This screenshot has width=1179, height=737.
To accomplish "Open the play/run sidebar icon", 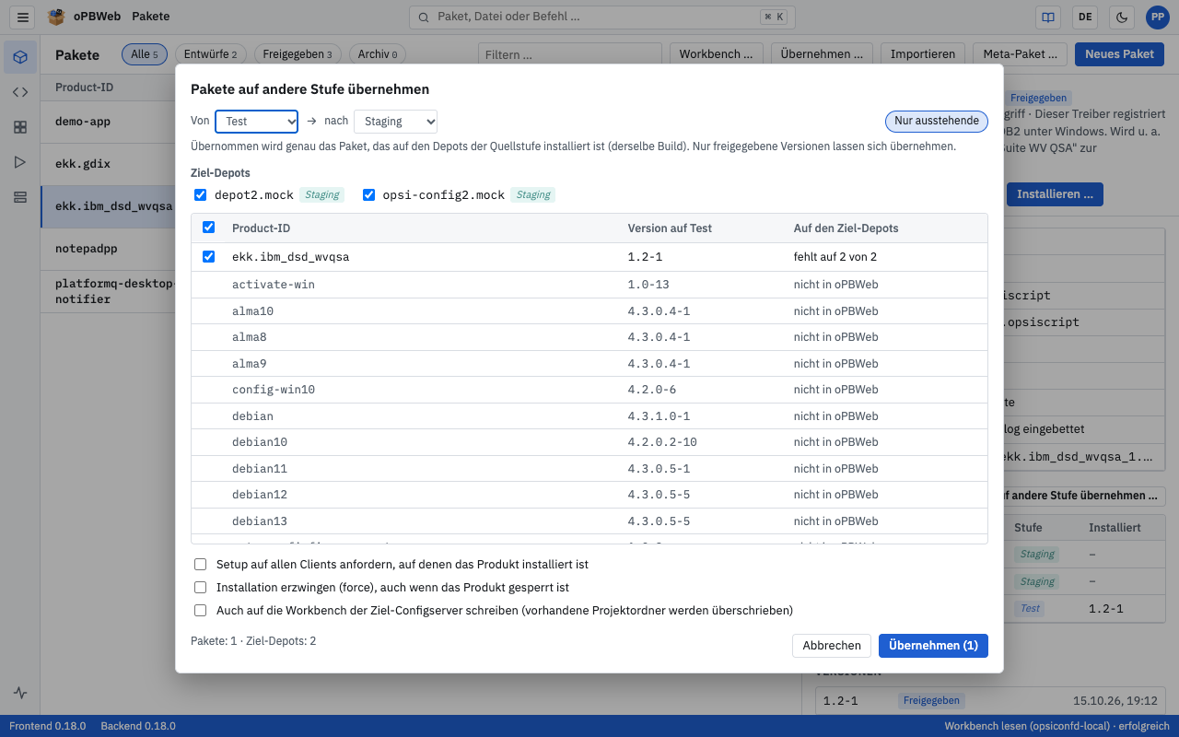I will coord(20,162).
